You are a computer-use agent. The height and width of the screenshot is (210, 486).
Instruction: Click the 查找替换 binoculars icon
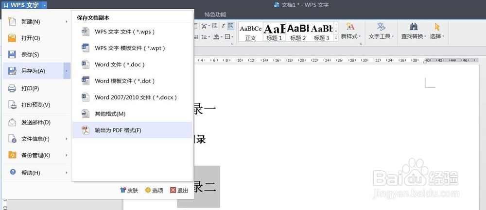(414, 26)
